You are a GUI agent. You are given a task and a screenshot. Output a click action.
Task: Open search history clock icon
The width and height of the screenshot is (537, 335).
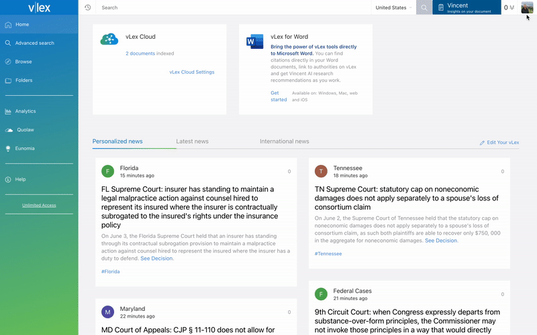tap(88, 7)
